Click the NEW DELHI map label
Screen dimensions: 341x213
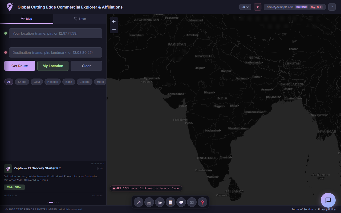pos(204,56)
